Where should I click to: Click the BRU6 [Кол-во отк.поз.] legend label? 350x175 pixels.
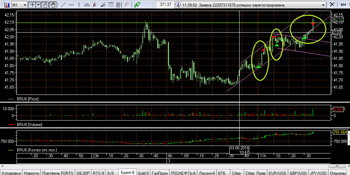[x=37, y=150]
